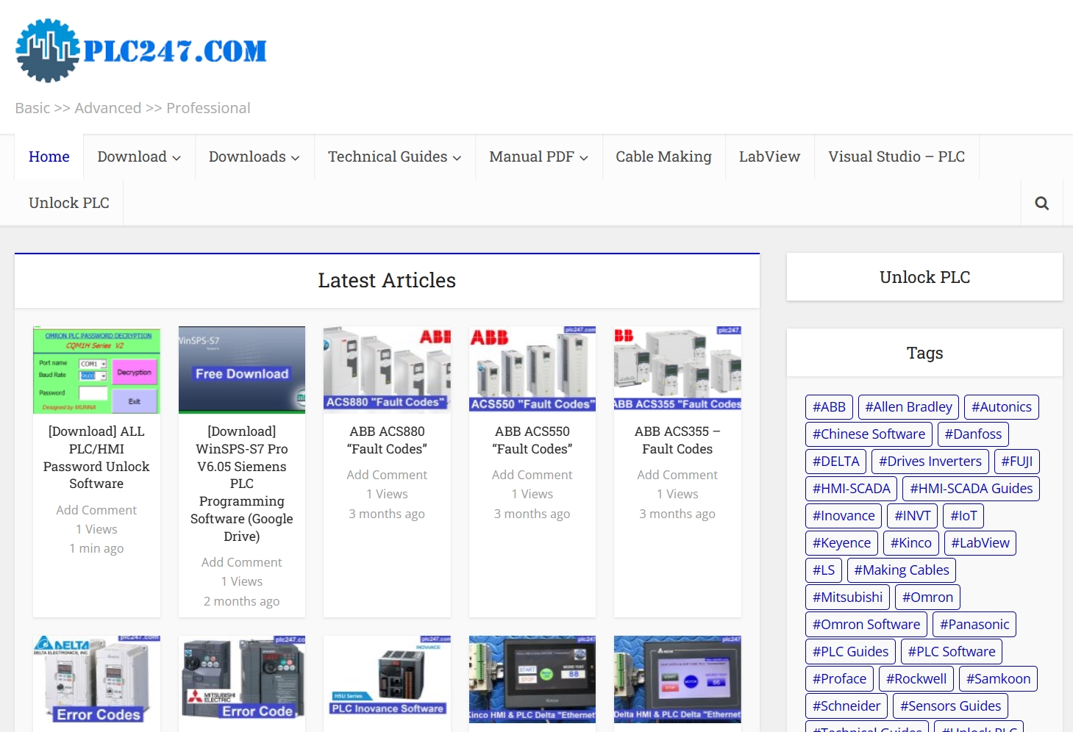
Task: Select the #PLC Guides tag
Action: (850, 652)
